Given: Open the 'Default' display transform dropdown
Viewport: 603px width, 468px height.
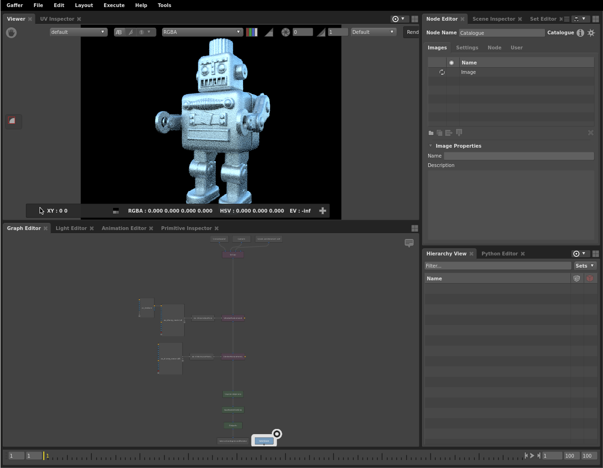Looking at the screenshot, I should coord(373,32).
